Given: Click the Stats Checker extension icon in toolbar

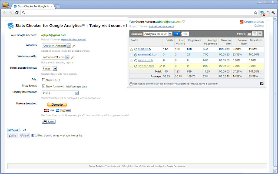Looking at the screenshot, I should [262, 13].
